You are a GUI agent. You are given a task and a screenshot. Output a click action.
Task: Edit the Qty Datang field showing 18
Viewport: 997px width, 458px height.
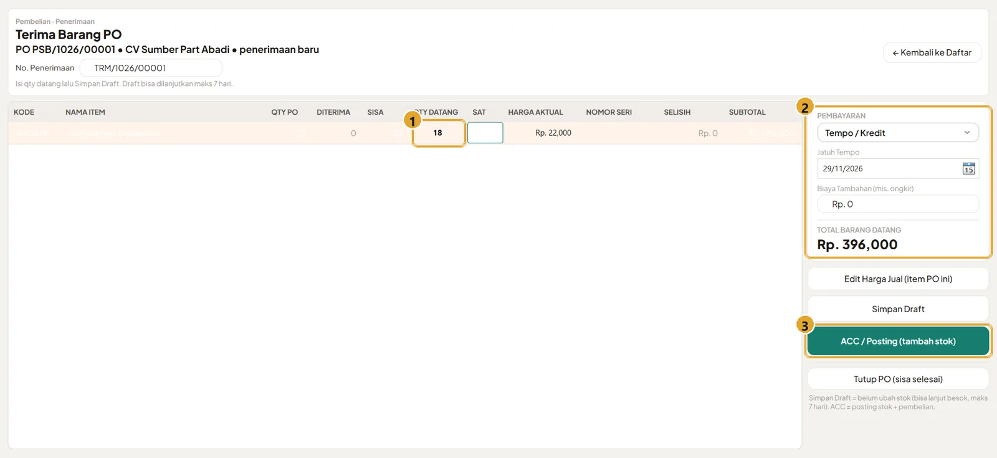pyautogui.click(x=438, y=133)
